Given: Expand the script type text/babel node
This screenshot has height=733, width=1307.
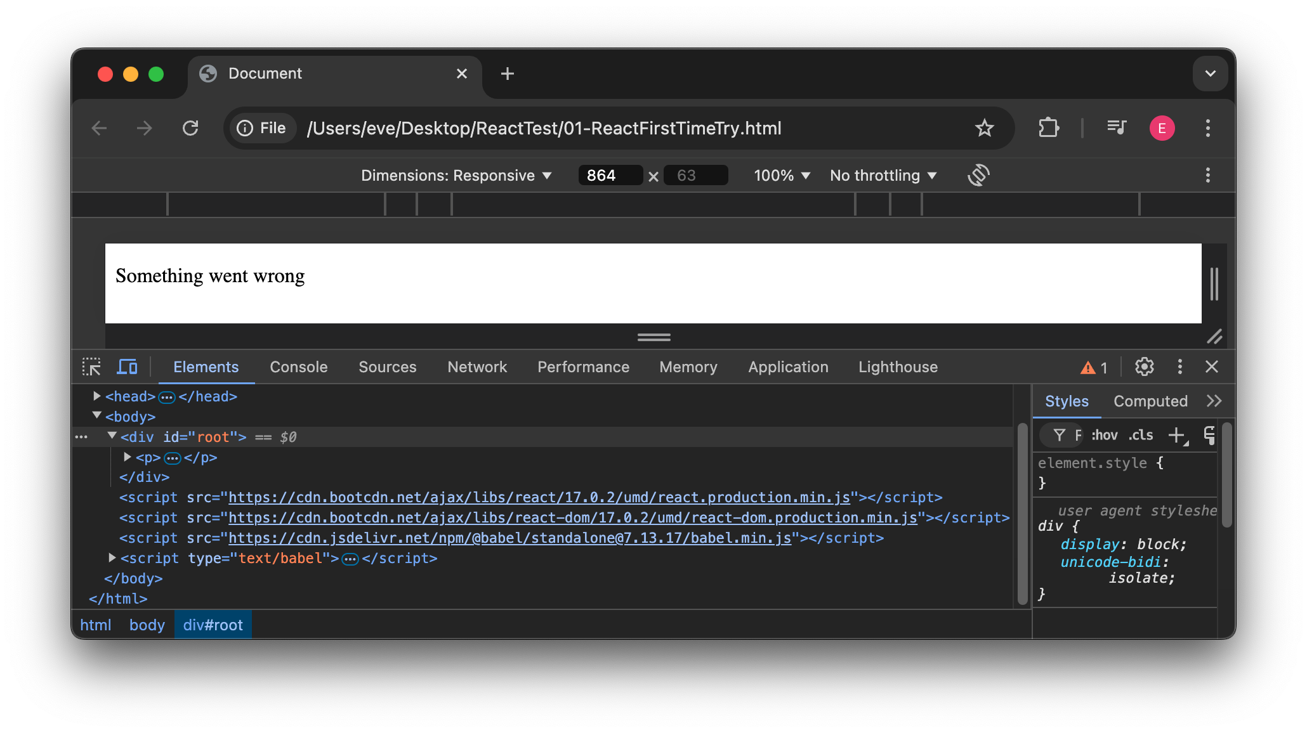Looking at the screenshot, I should [x=112, y=558].
